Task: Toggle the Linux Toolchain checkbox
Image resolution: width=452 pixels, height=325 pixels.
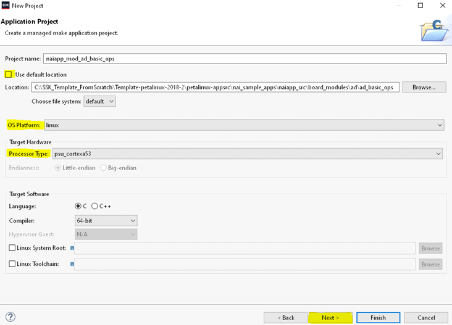Action: 13,264
